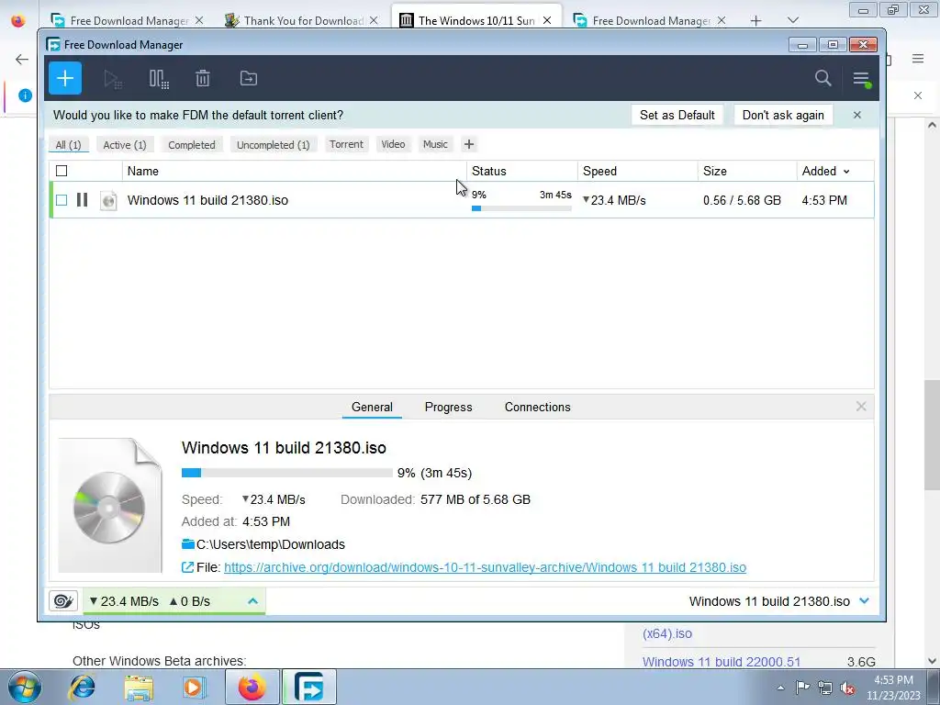Switch to the General details tab
The width and height of the screenshot is (940, 705).
(373, 407)
